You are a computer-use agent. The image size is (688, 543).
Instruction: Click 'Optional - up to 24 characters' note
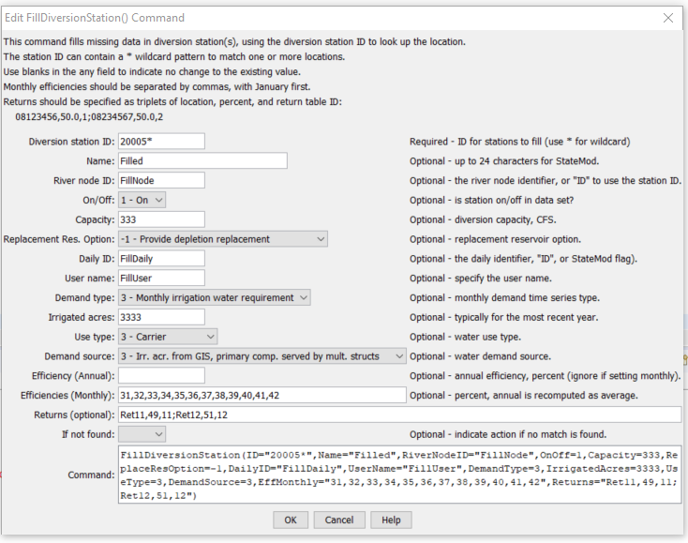504,161
